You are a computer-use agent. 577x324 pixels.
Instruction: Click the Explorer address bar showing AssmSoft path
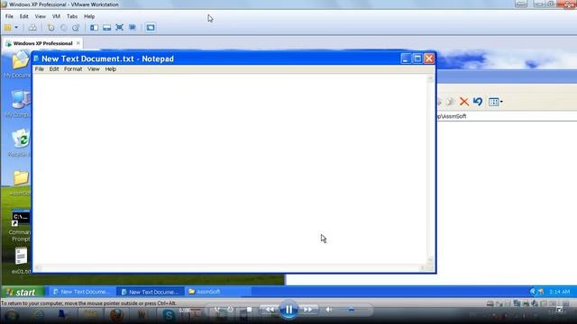tap(507, 116)
